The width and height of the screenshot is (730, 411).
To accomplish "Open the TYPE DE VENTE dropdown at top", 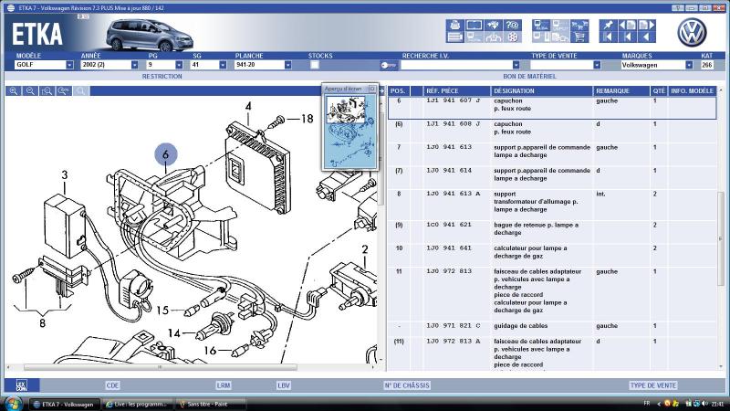I will point(597,65).
